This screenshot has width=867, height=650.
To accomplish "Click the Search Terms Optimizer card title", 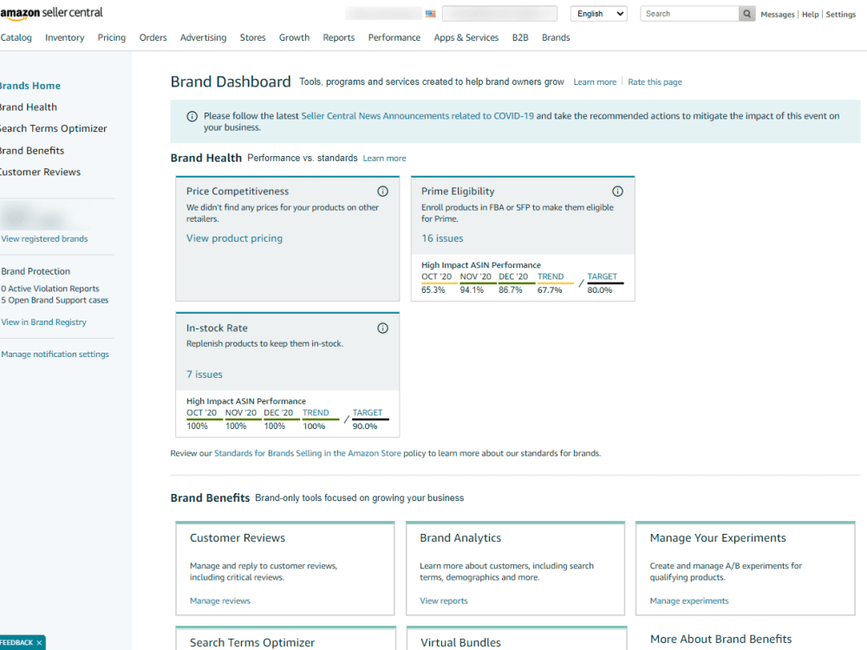I will point(252,642).
